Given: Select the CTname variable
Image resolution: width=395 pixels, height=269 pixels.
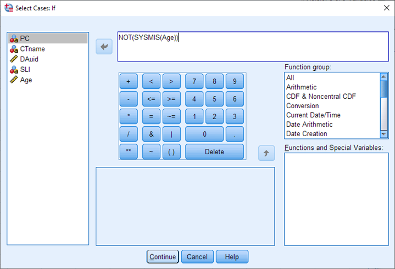Looking at the screenshot, I should (48, 49).
